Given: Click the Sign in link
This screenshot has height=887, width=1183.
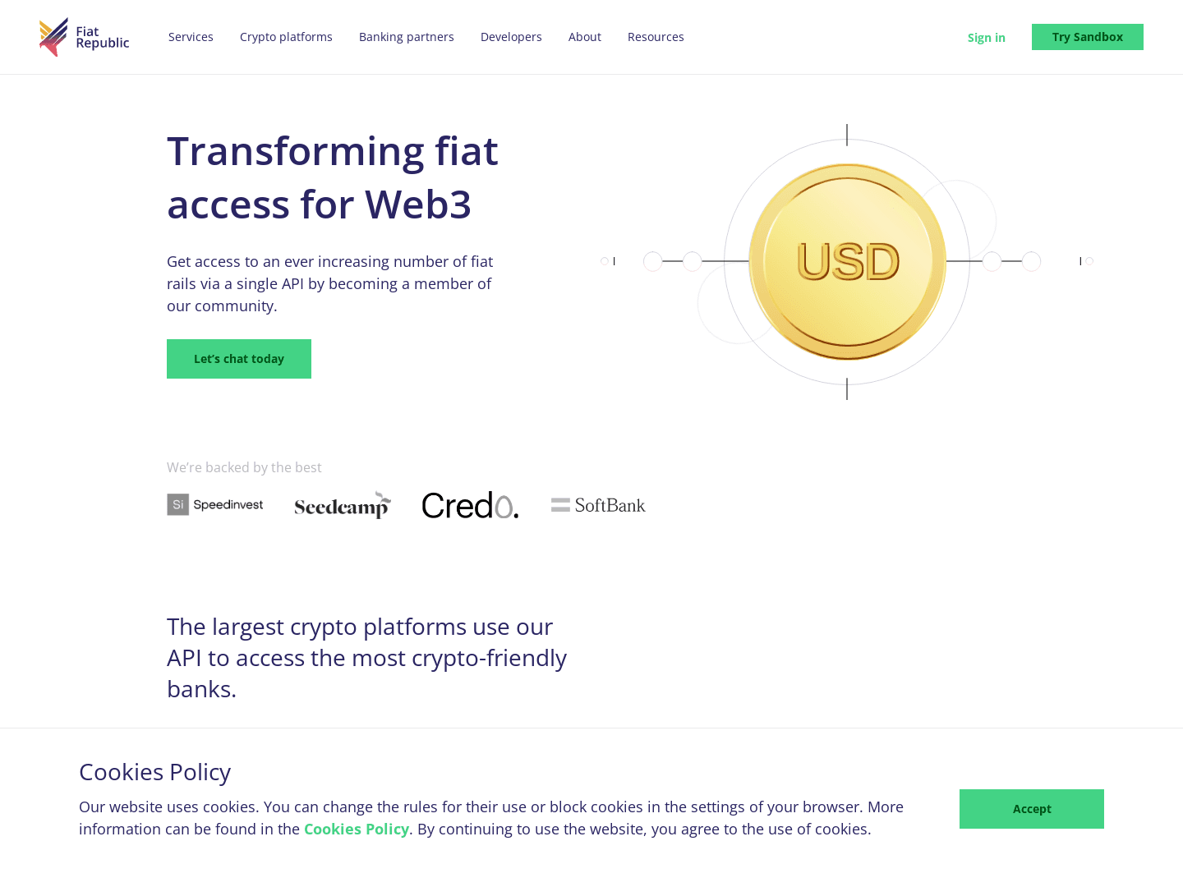Looking at the screenshot, I should [x=986, y=37].
